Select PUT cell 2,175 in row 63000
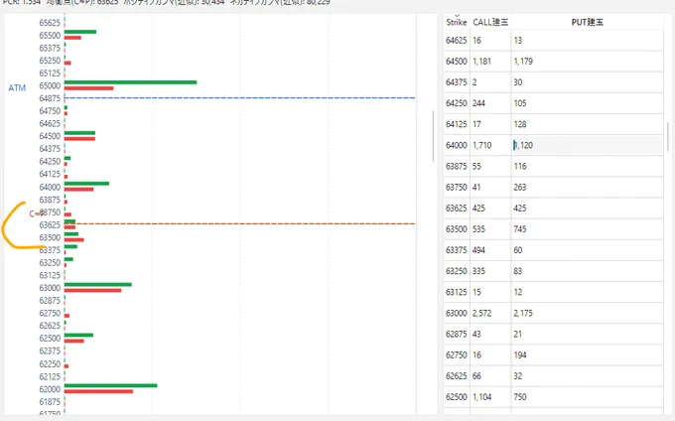 523,314
